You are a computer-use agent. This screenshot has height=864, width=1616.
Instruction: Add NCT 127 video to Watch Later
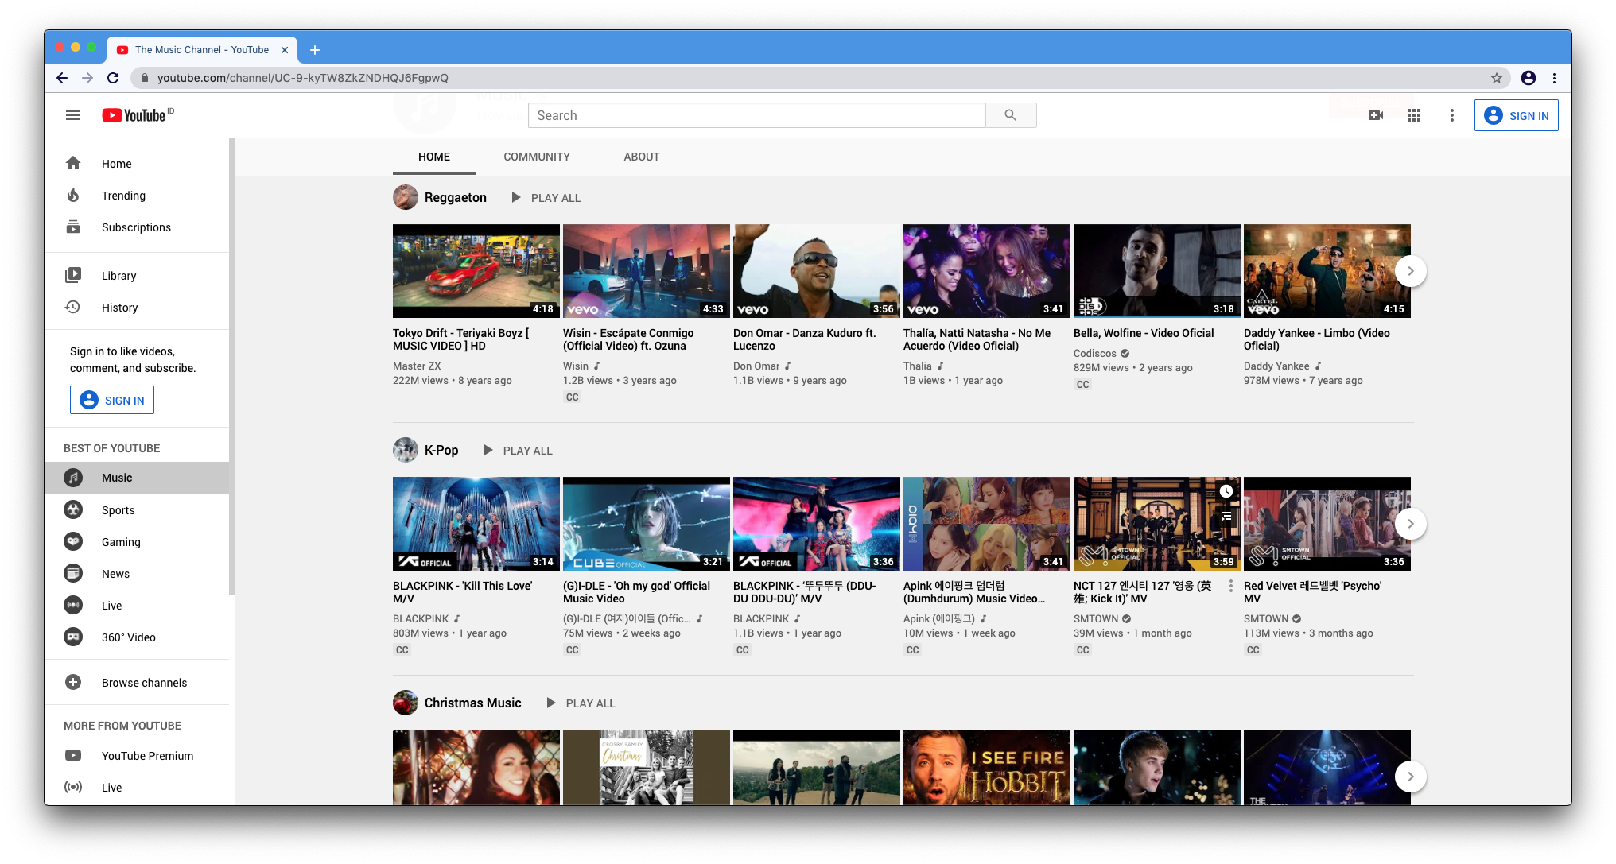tap(1226, 492)
